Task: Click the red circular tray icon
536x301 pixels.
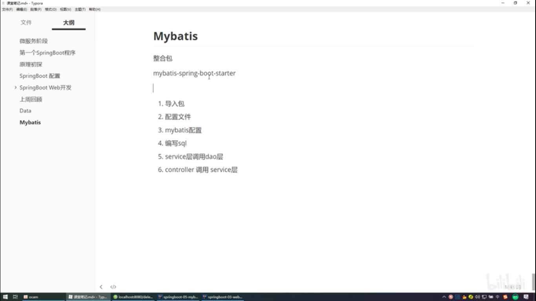Action: click(x=451, y=297)
